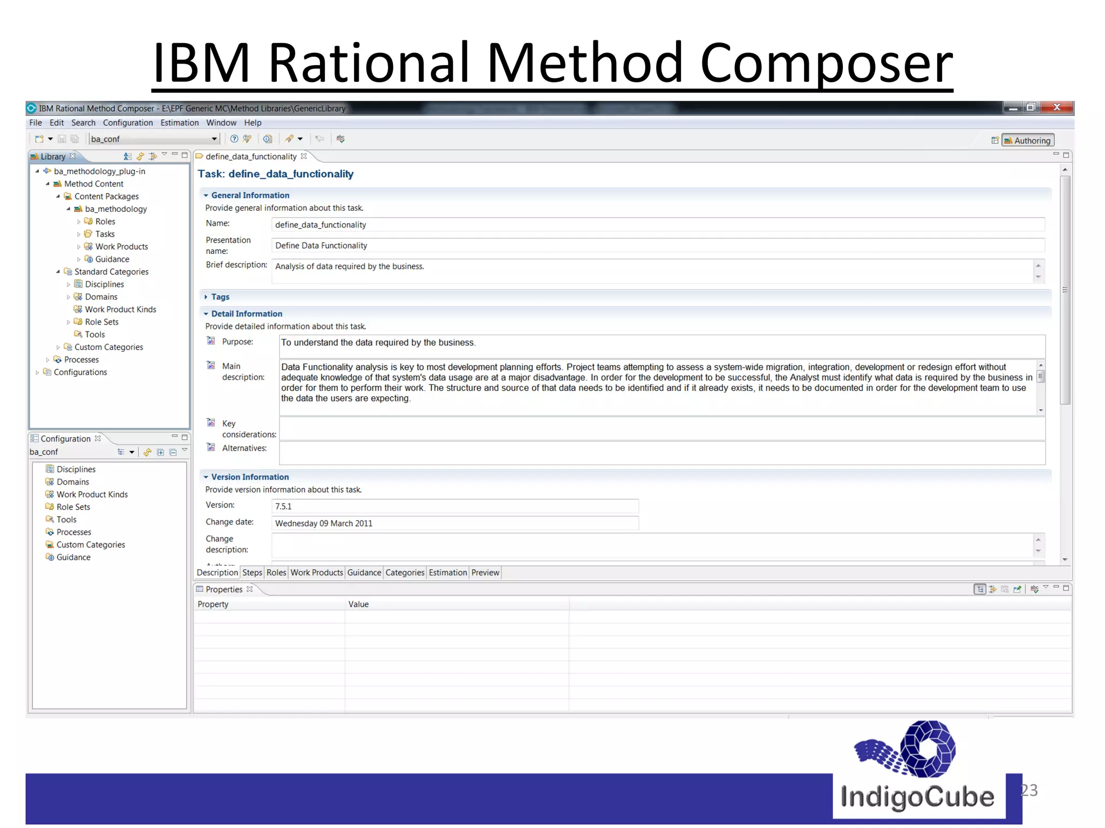Open the pencil tool dropdown arrow
The height and width of the screenshot is (828, 1105).
[300, 139]
